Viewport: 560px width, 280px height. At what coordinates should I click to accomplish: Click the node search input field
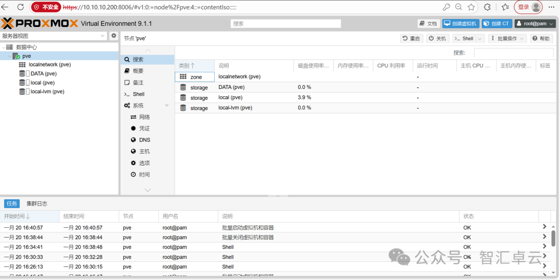click(513, 53)
